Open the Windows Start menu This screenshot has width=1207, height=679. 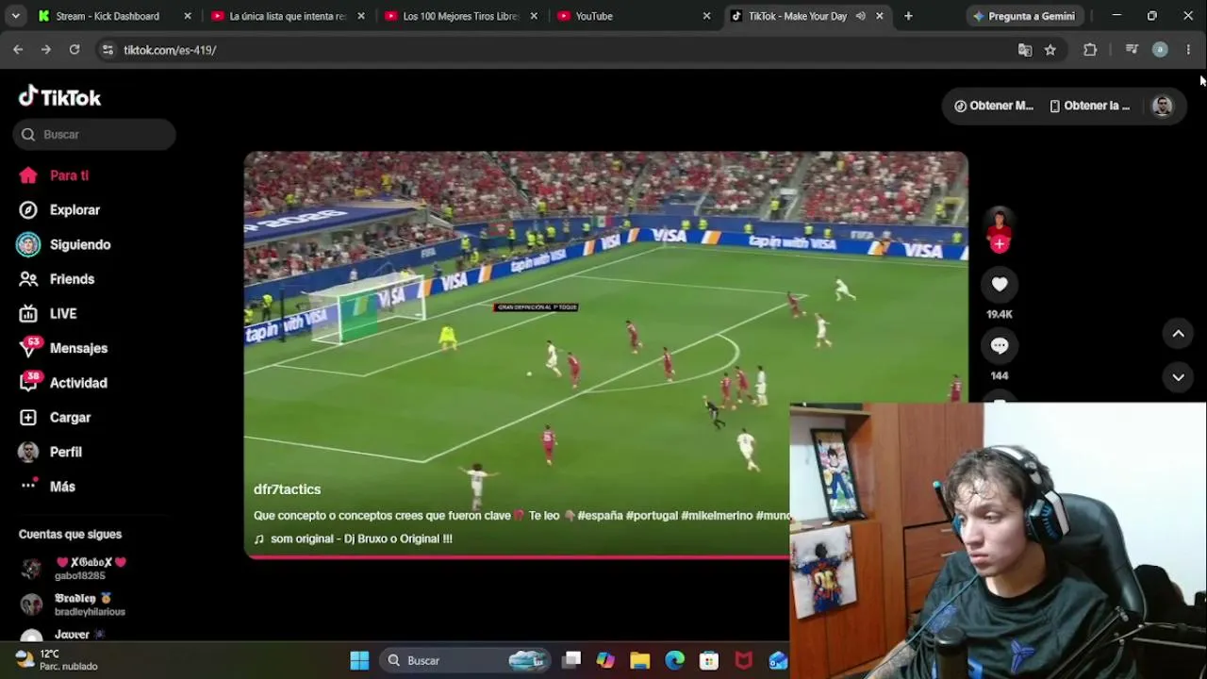click(x=359, y=660)
